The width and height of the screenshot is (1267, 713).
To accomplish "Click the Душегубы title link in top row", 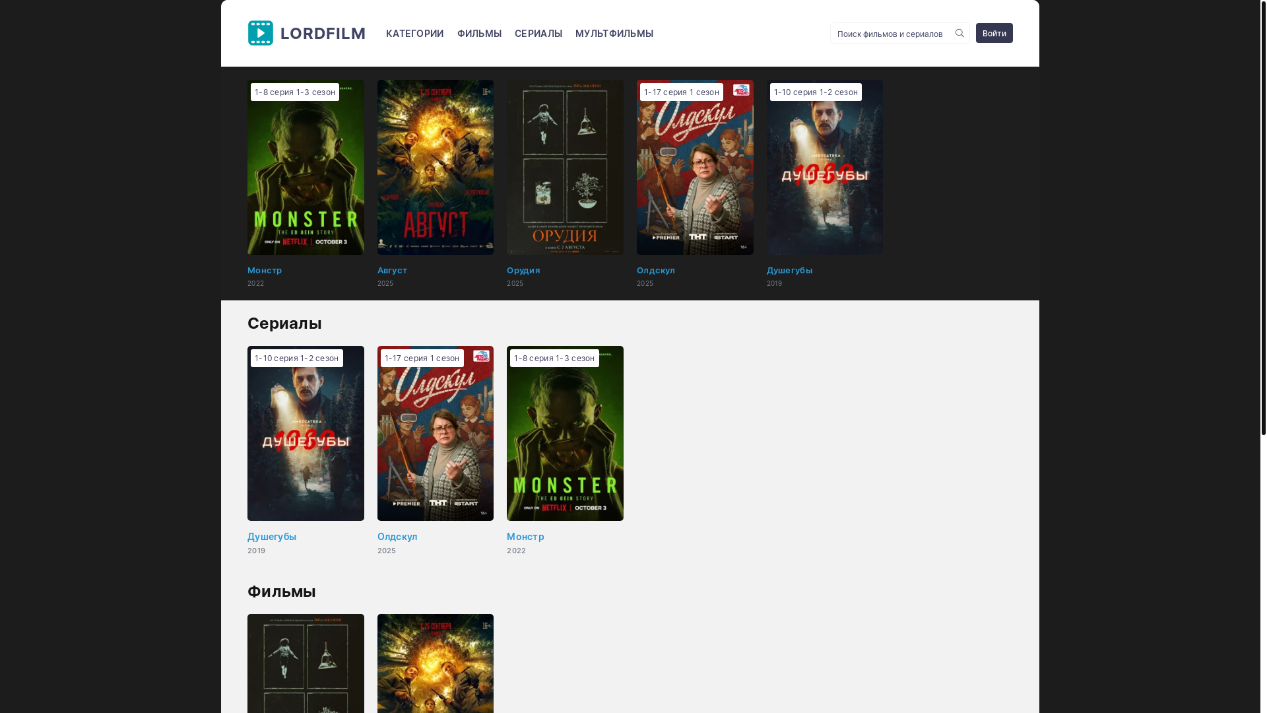I will click(789, 270).
